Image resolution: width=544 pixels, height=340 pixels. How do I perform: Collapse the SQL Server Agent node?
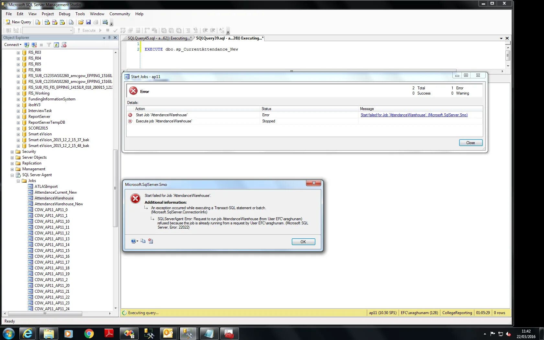click(12, 175)
